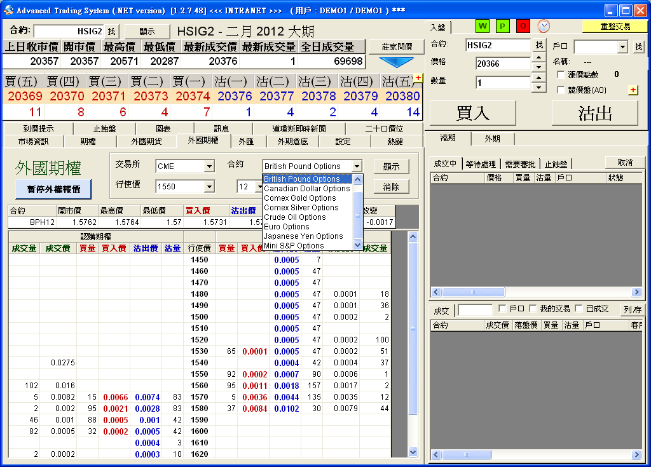
Task: Click the green P status icon
Action: point(502,26)
